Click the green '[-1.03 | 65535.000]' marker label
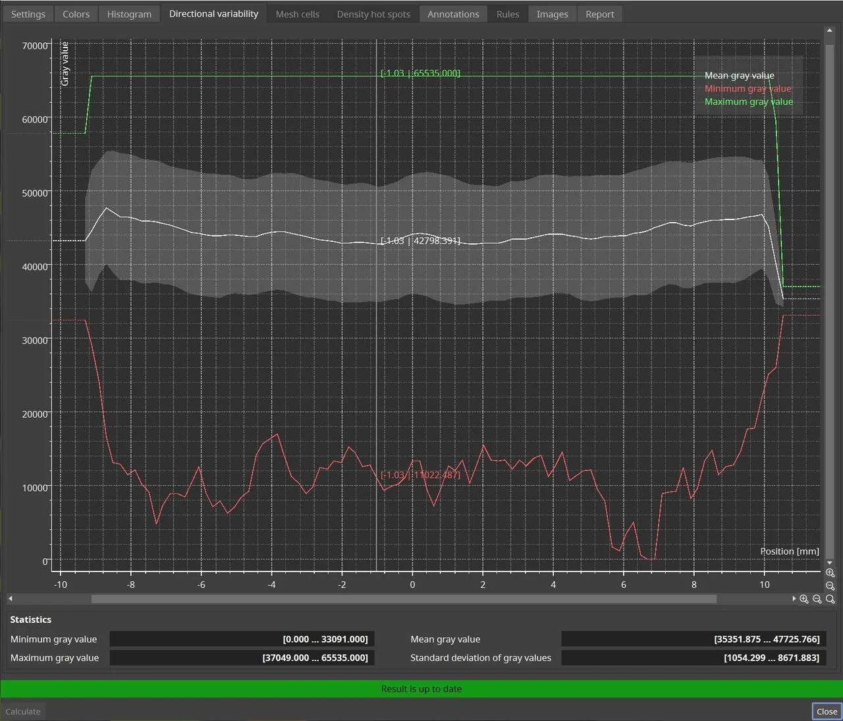The width and height of the screenshot is (843, 721). tap(420, 73)
